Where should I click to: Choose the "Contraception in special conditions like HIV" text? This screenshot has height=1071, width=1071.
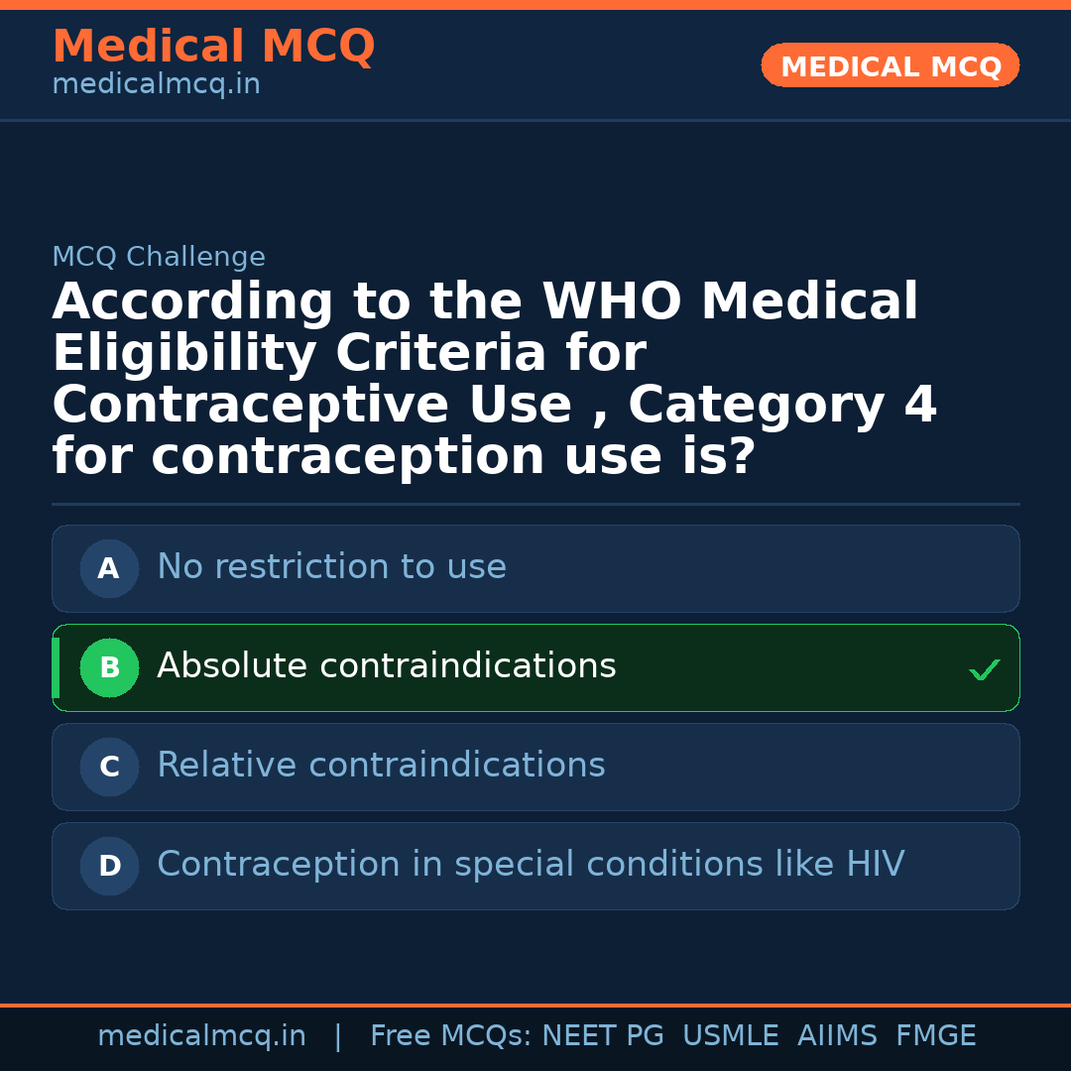coord(530,865)
